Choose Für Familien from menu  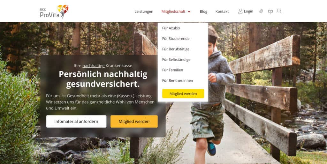pyautogui.click(x=173, y=70)
